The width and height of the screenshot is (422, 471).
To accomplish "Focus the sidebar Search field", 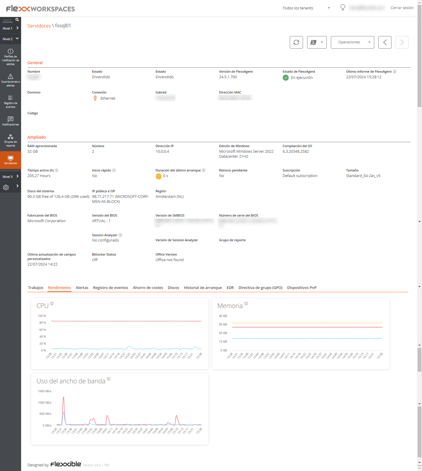I will tap(7, 20).
